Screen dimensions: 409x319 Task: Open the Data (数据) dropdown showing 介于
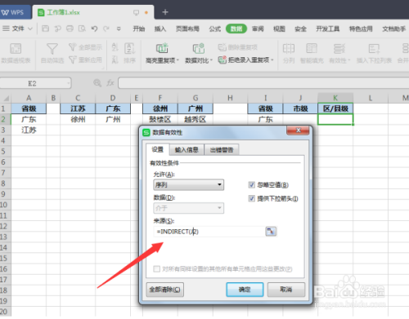pos(188,208)
